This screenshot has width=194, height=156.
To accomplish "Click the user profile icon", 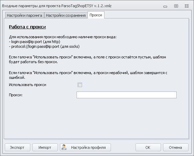I will click(x=64, y=147).
